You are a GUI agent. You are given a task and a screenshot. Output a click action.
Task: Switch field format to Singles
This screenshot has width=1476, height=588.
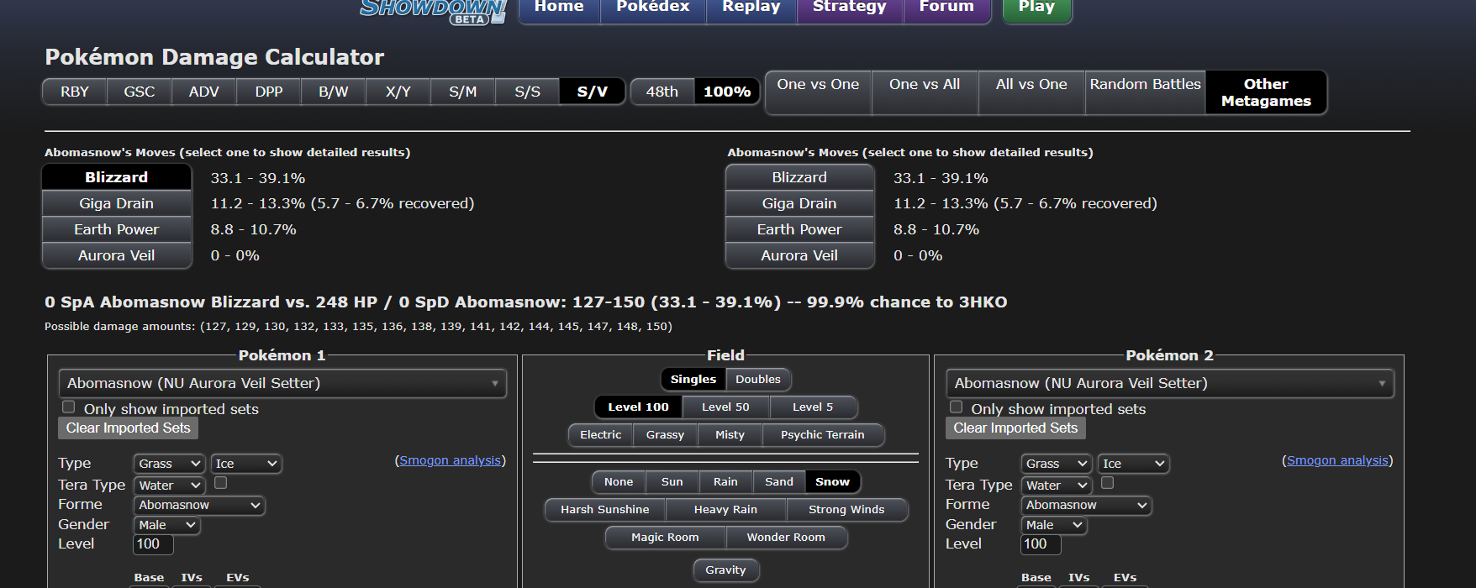click(693, 380)
